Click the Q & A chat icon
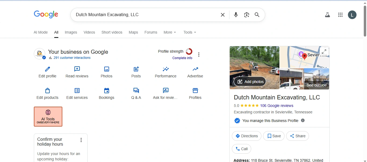This screenshot has width=367, height=162. tap(136, 91)
